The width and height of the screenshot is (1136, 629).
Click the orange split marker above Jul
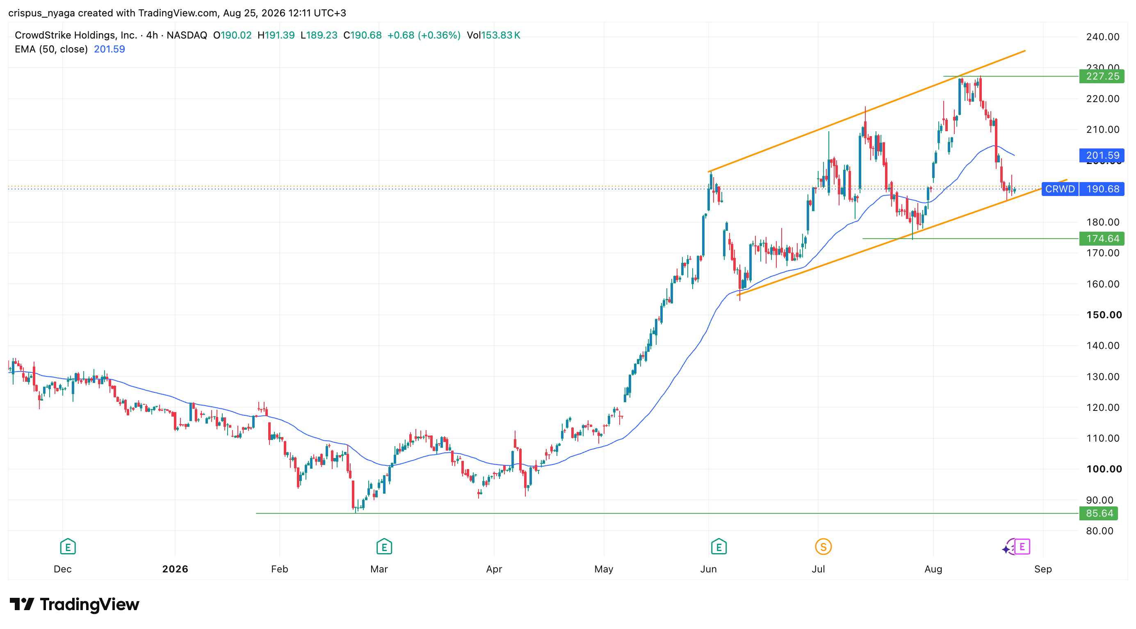pos(823,547)
